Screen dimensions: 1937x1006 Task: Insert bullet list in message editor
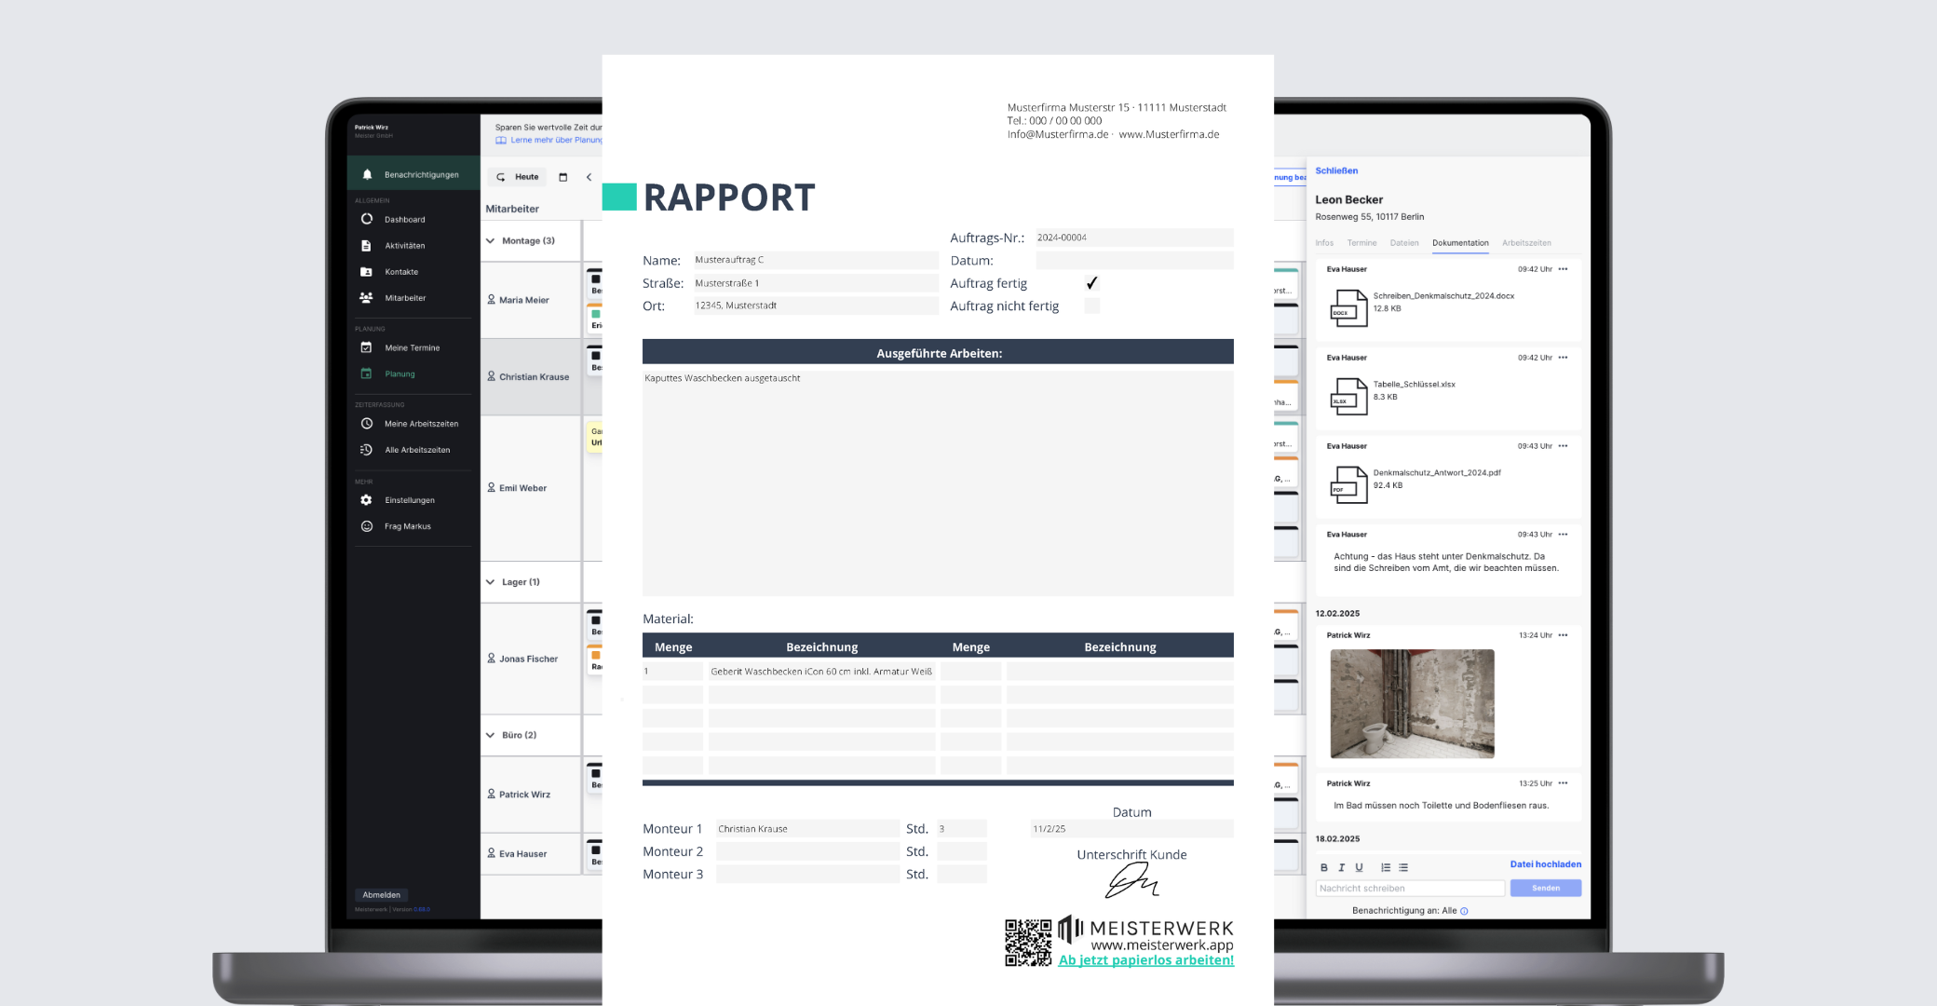[x=1403, y=867]
